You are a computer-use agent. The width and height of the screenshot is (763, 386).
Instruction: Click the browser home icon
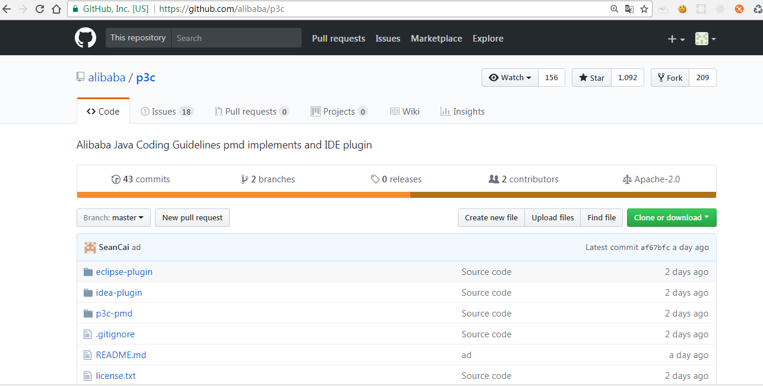pos(56,9)
